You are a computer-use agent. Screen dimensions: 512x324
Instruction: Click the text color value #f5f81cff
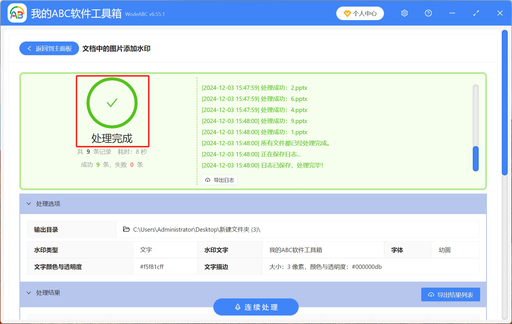point(152,267)
